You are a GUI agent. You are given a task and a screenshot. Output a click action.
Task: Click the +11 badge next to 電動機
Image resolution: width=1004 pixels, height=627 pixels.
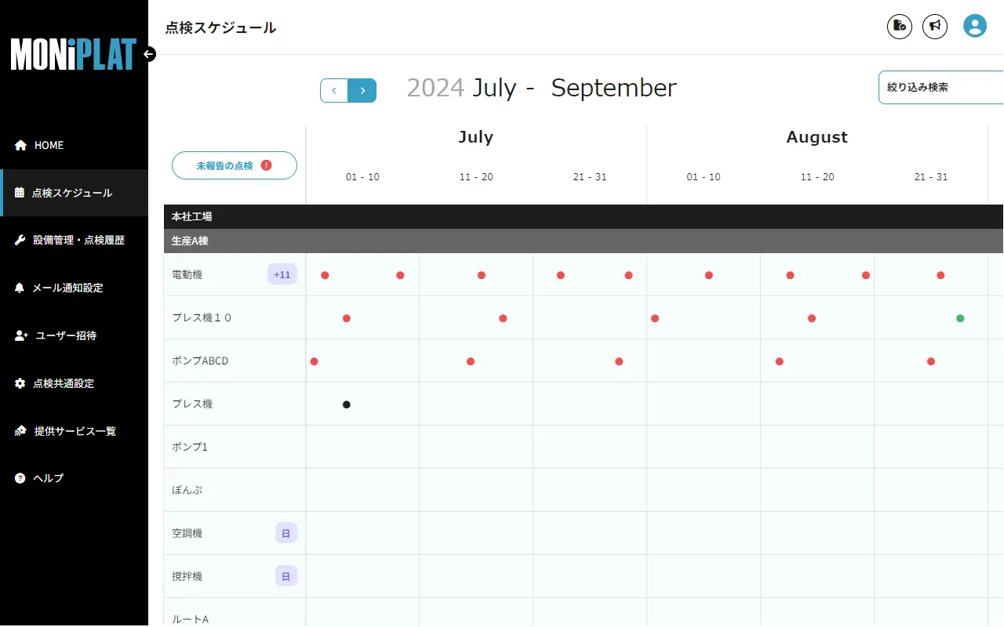282,274
